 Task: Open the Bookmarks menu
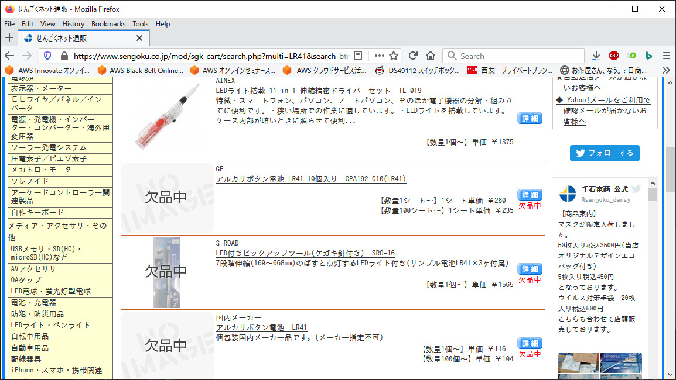click(108, 24)
